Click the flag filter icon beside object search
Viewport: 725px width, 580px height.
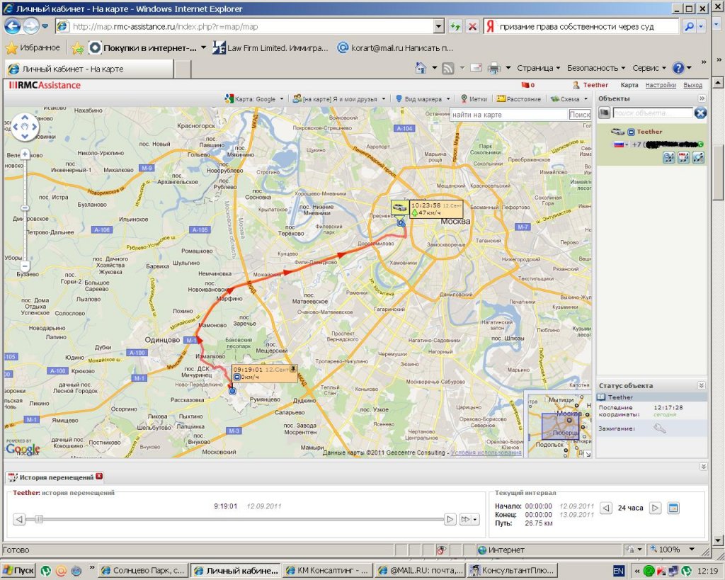pyautogui.click(x=604, y=113)
